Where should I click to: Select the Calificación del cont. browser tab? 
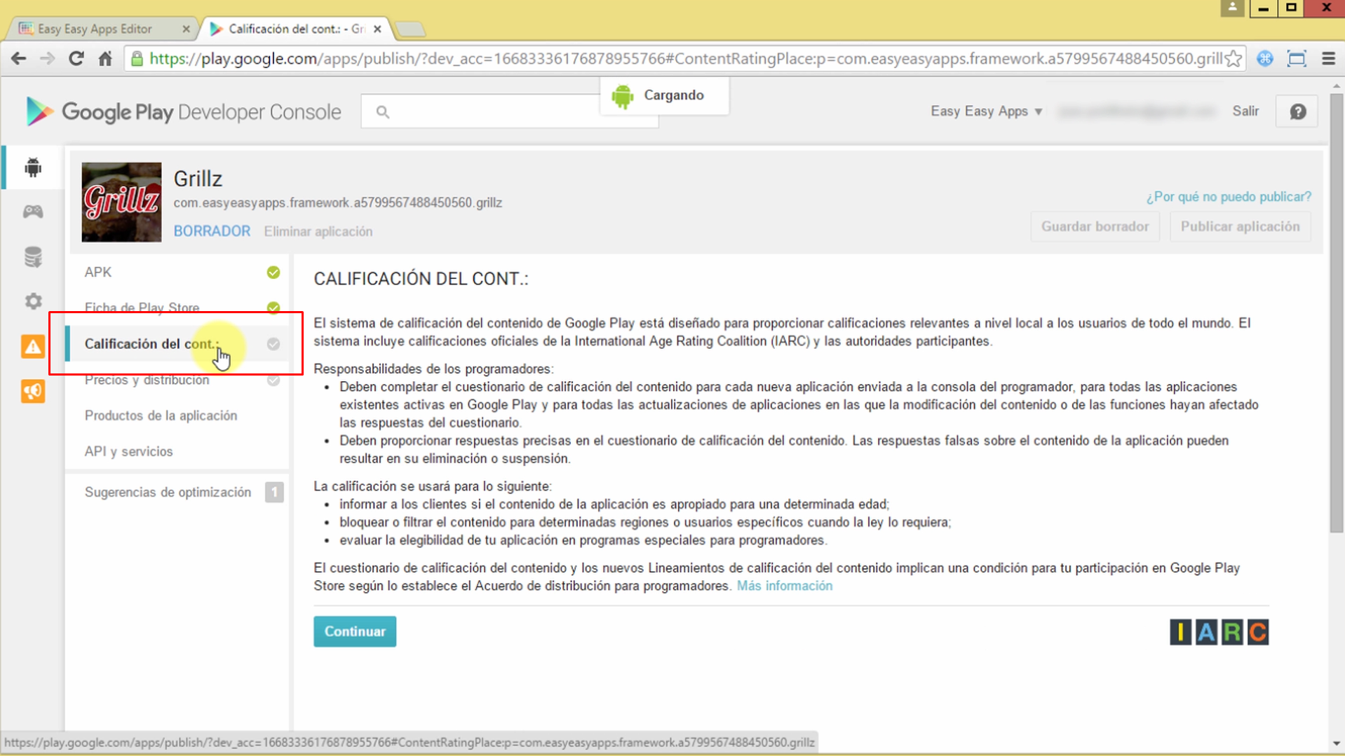pos(296,29)
